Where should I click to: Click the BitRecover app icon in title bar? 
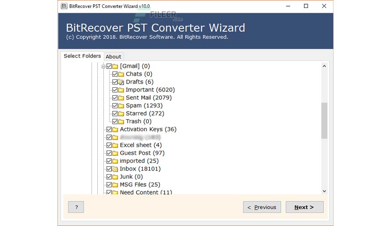pos(64,6)
